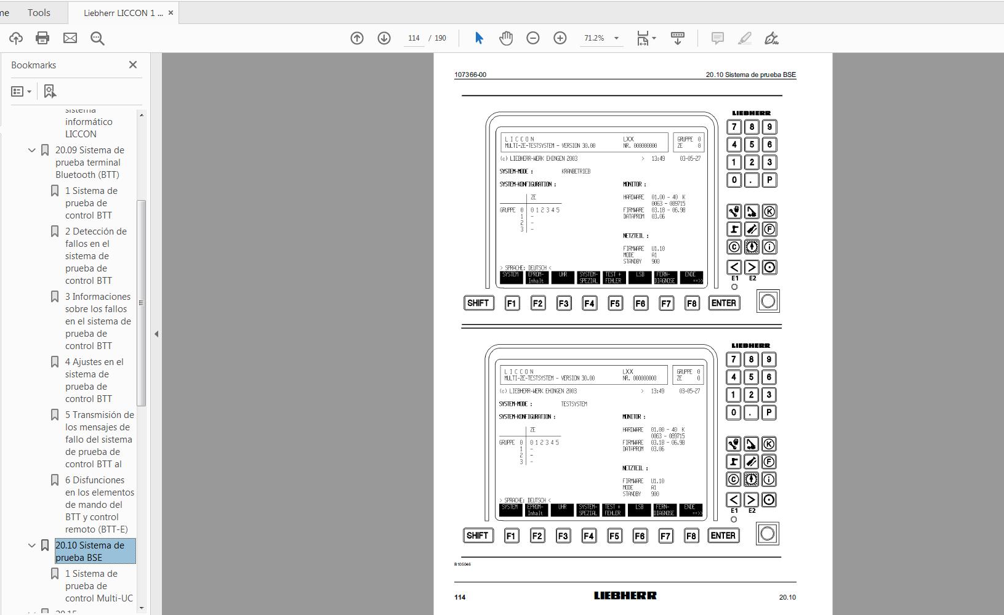This screenshot has width=1004, height=615.
Task: Activate the text highlighter tool
Action: point(745,38)
